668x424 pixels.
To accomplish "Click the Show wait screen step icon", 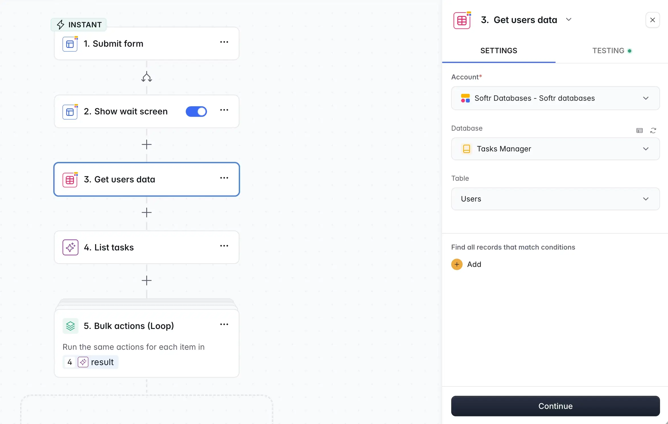I will [x=70, y=112].
